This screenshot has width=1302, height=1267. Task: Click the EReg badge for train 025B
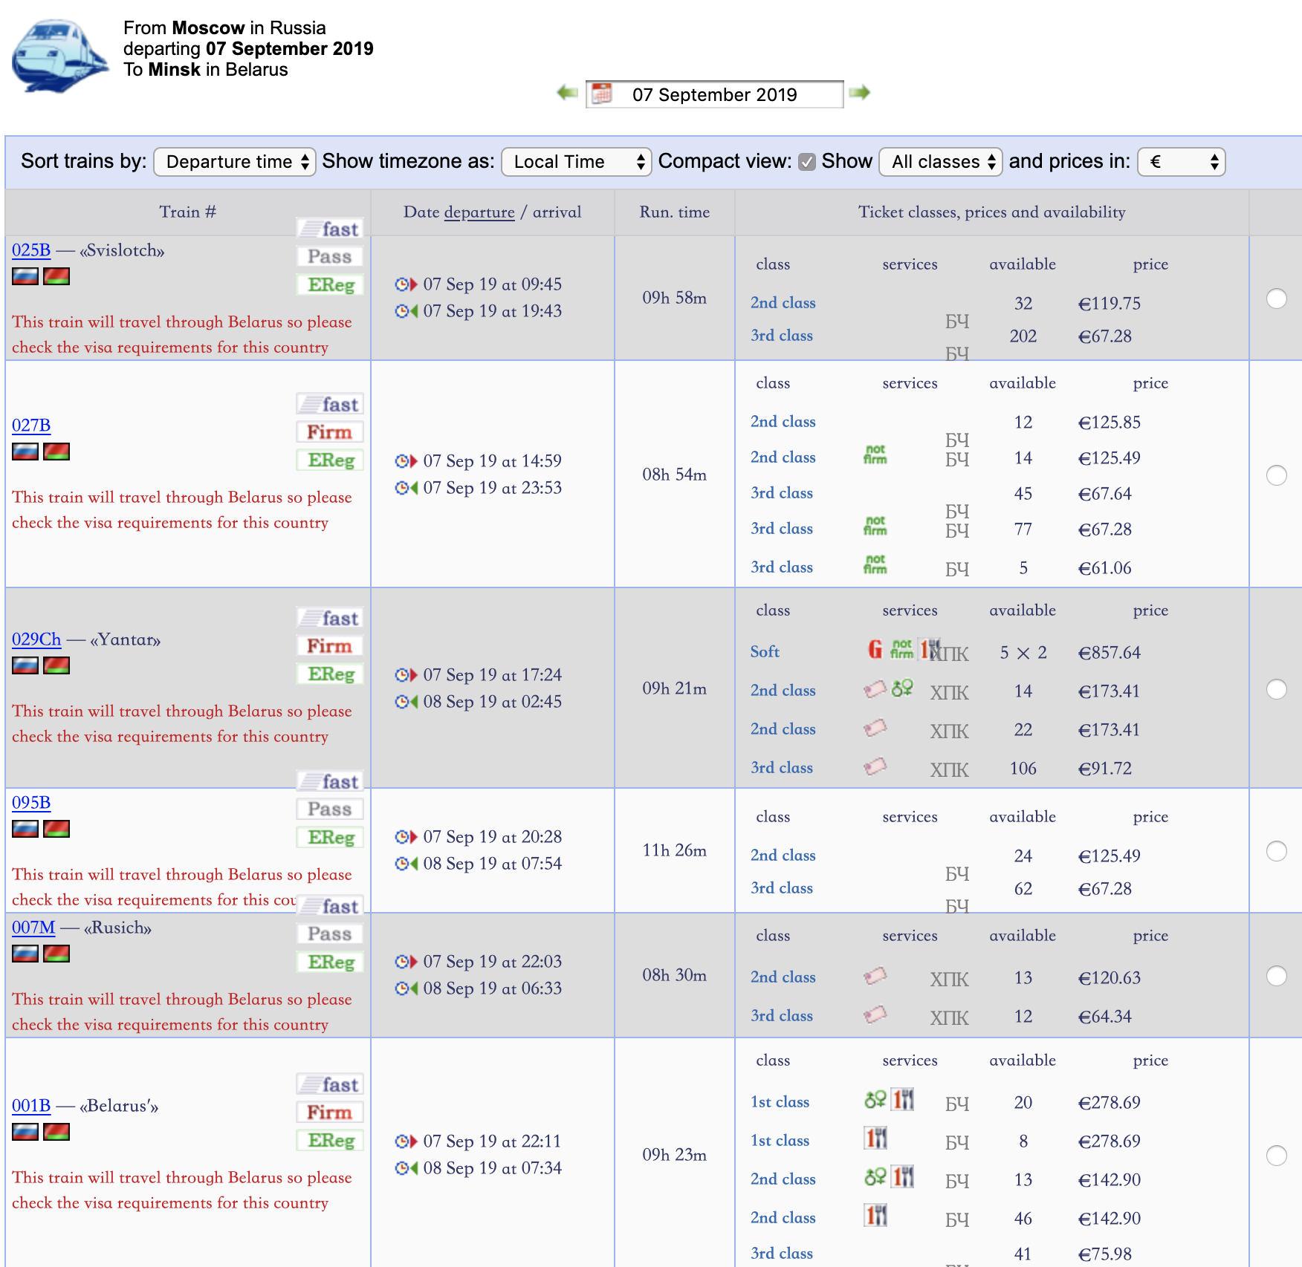[x=331, y=285]
